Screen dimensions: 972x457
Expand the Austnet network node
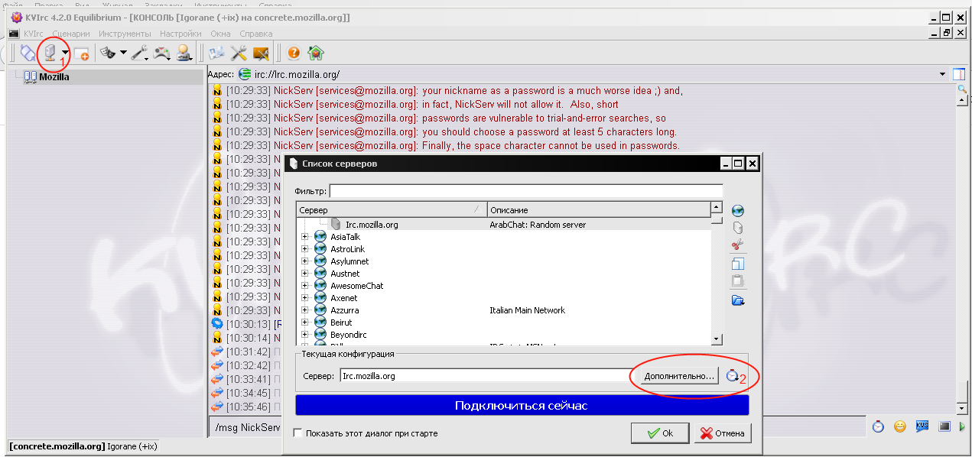pyautogui.click(x=305, y=274)
